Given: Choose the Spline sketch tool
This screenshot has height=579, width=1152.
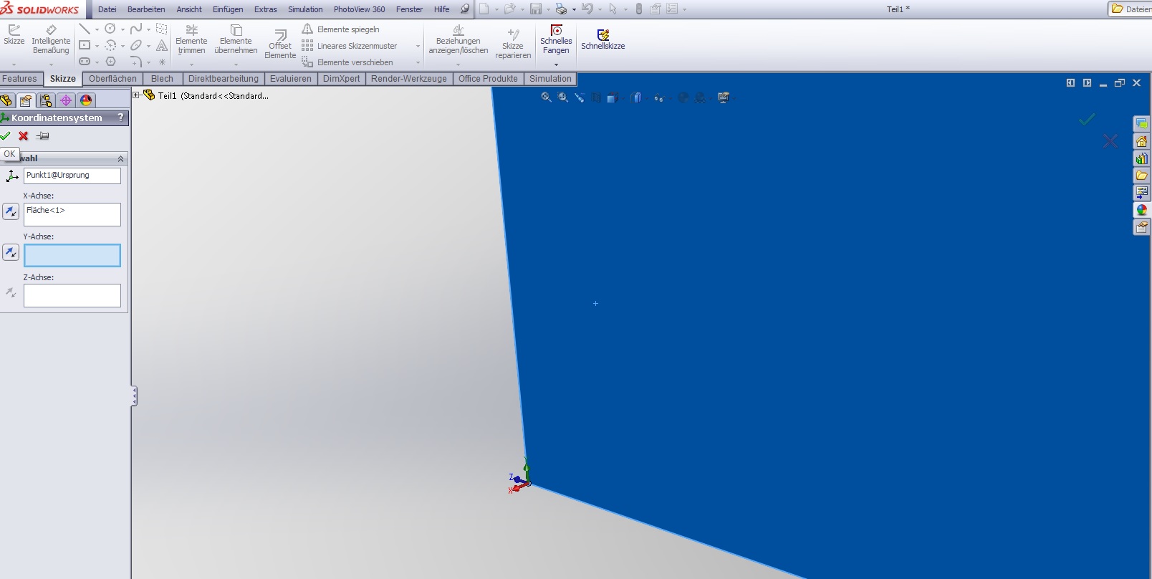Looking at the screenshot, I should (136, 29).
